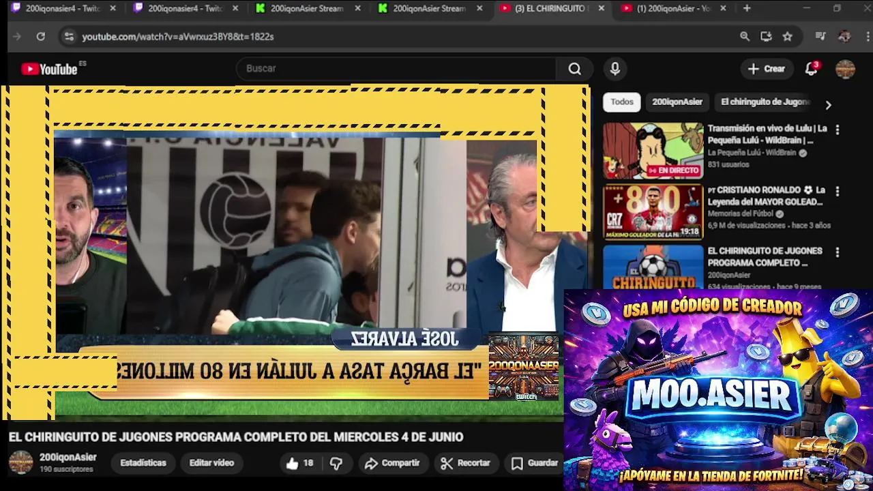The image size is (873, 491).
Task: Select the 200iqonAsier filter chip
Action: coord(677,102)
